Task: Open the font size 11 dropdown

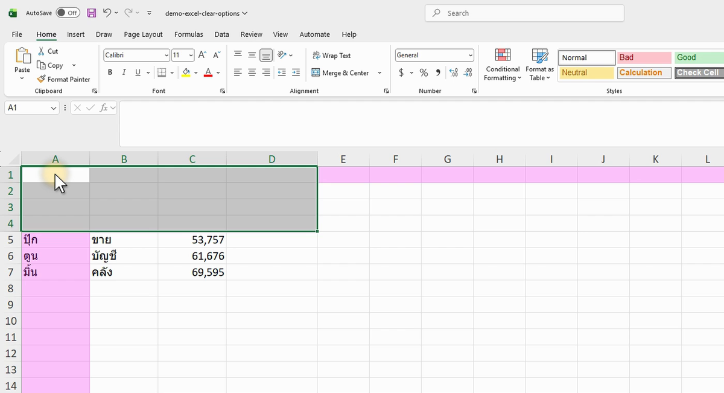Action: click(191, 55)
